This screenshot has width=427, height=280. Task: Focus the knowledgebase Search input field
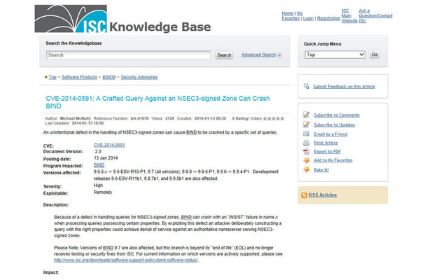tap(128, 55)
